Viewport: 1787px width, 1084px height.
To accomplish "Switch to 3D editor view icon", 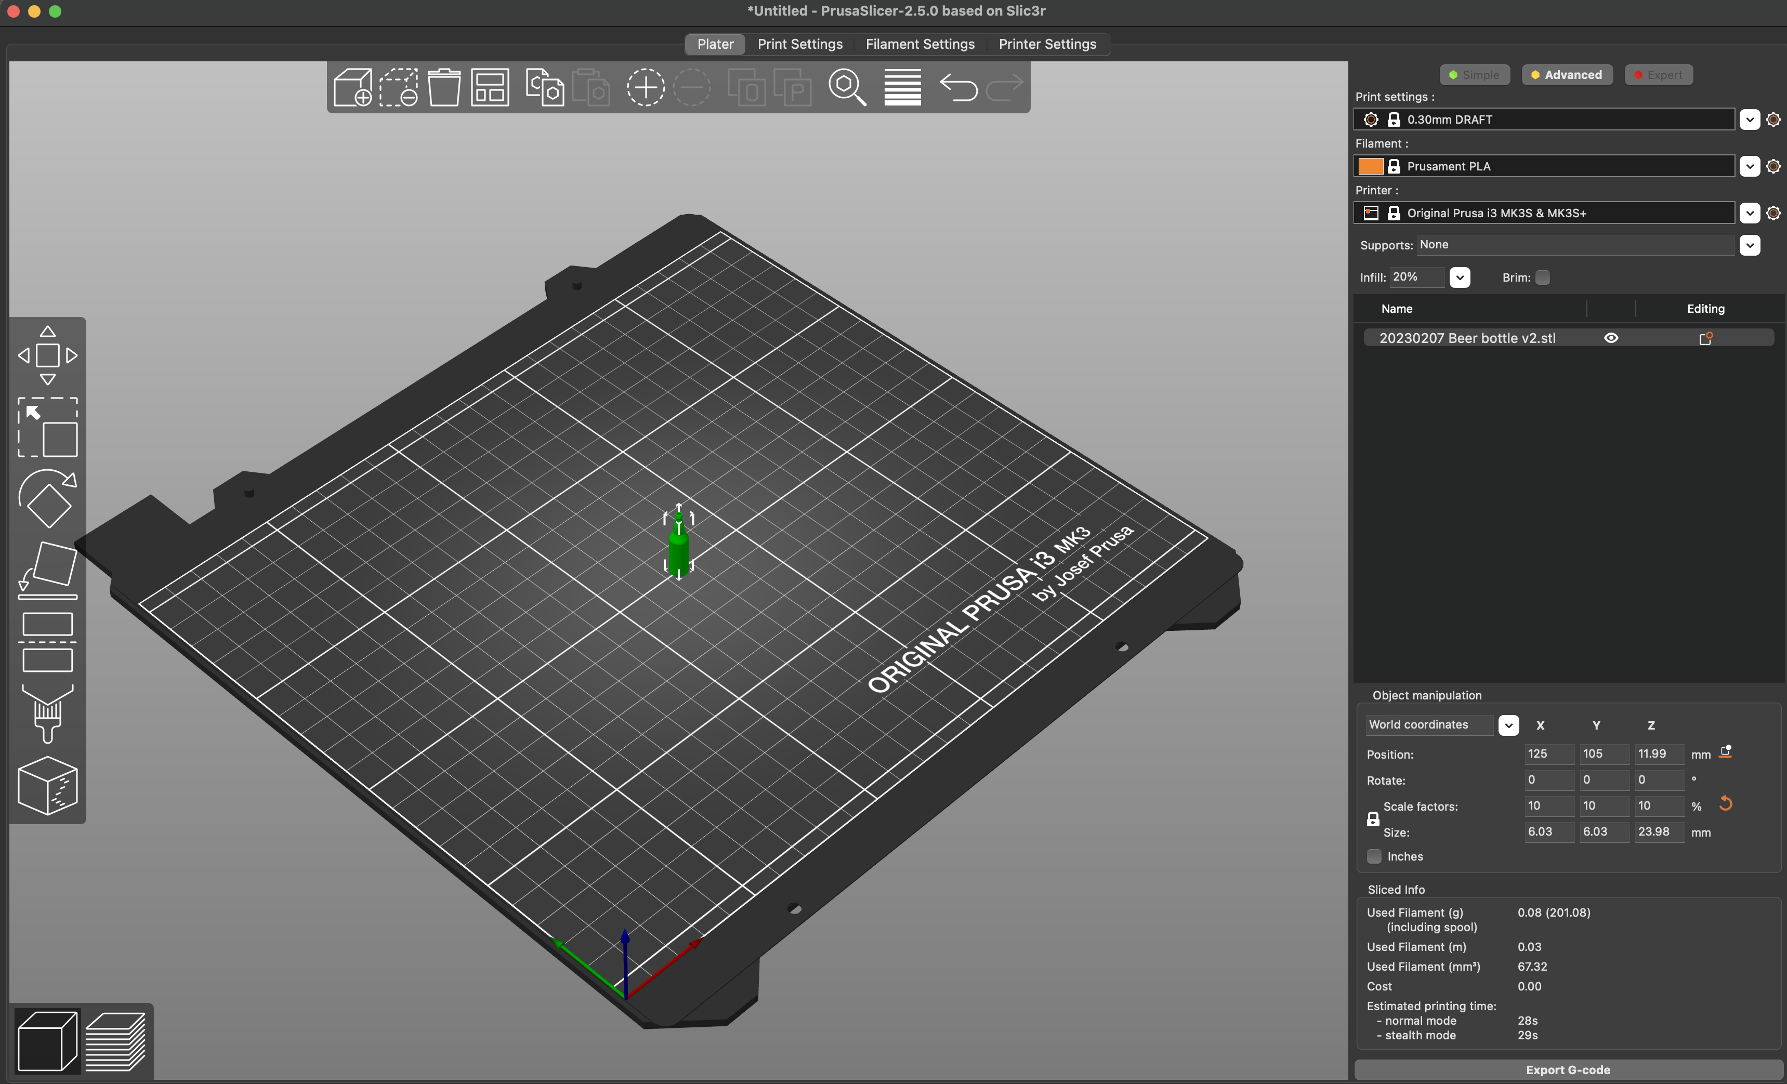I will tap(47, 1041).
